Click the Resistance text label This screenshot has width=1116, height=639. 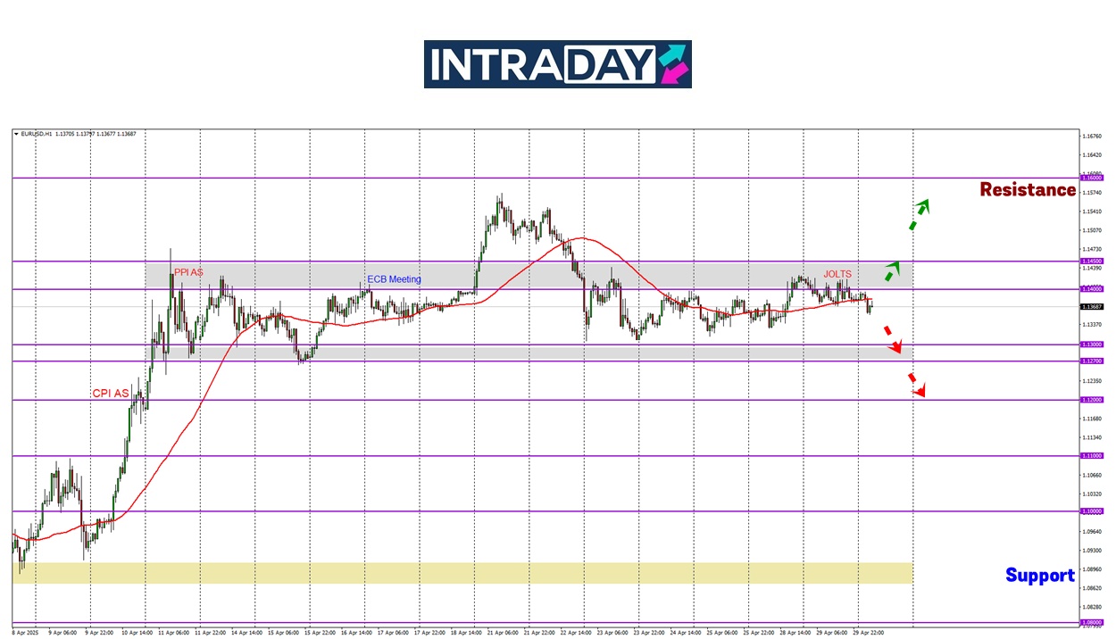point(1028,189)
